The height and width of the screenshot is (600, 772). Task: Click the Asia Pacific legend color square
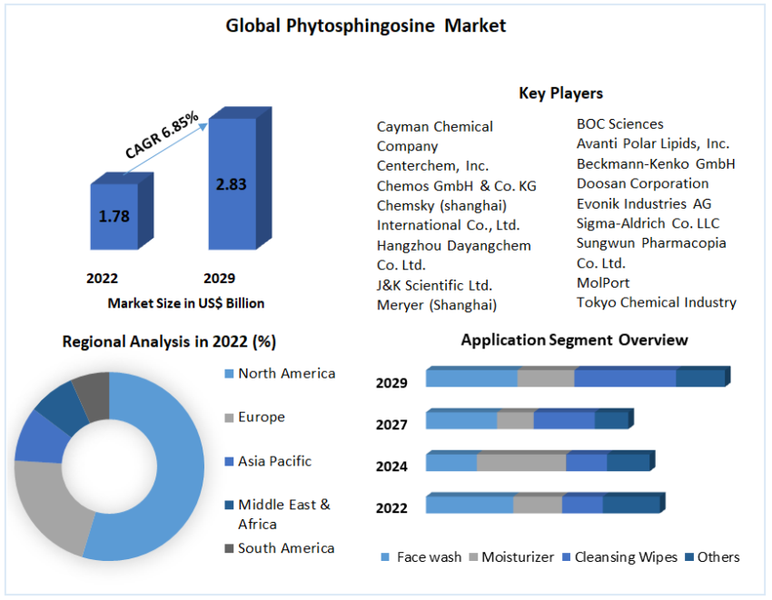(229, 462)
